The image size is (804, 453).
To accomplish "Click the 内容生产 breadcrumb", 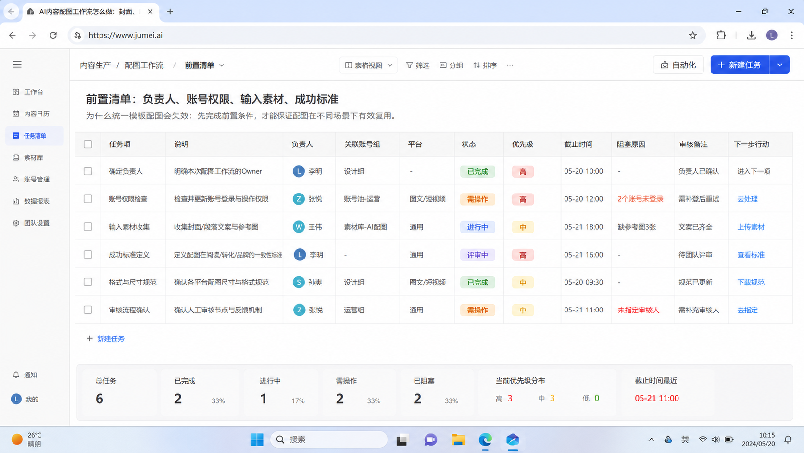I will click(x=95, y=65).
